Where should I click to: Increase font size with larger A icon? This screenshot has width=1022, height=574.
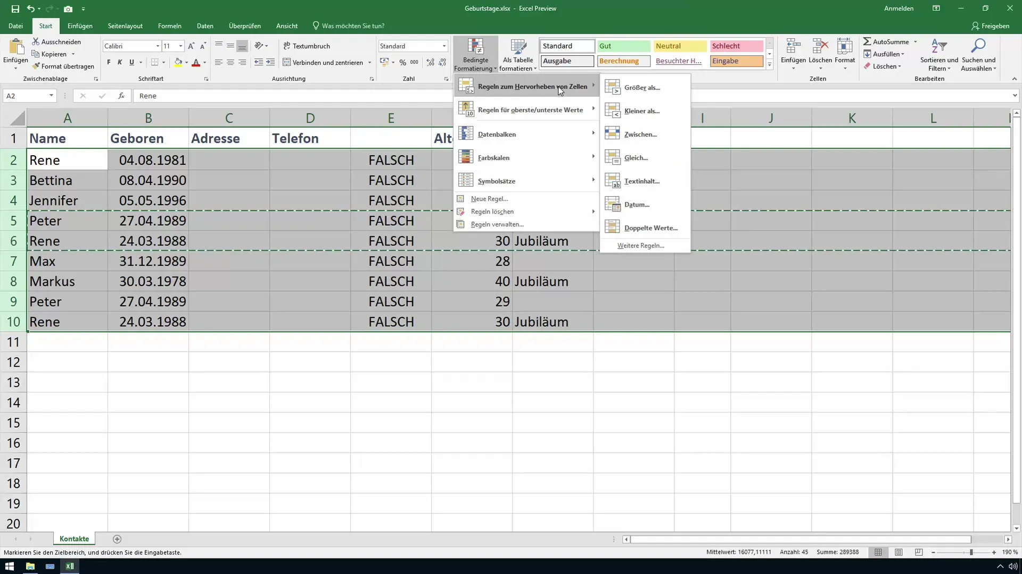[x=191, y=46]
